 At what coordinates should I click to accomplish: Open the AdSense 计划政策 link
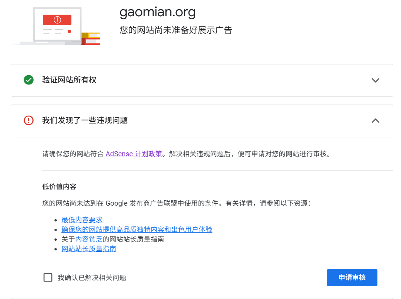[134, 154]
